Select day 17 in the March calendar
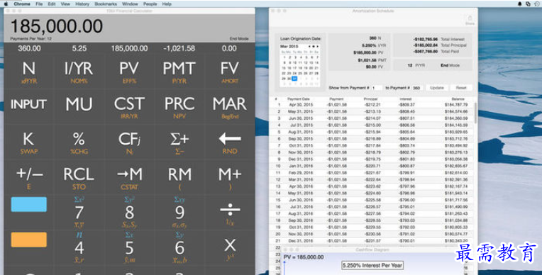The image size is (542, 275). pyautogui.click(x=294, y=68)
